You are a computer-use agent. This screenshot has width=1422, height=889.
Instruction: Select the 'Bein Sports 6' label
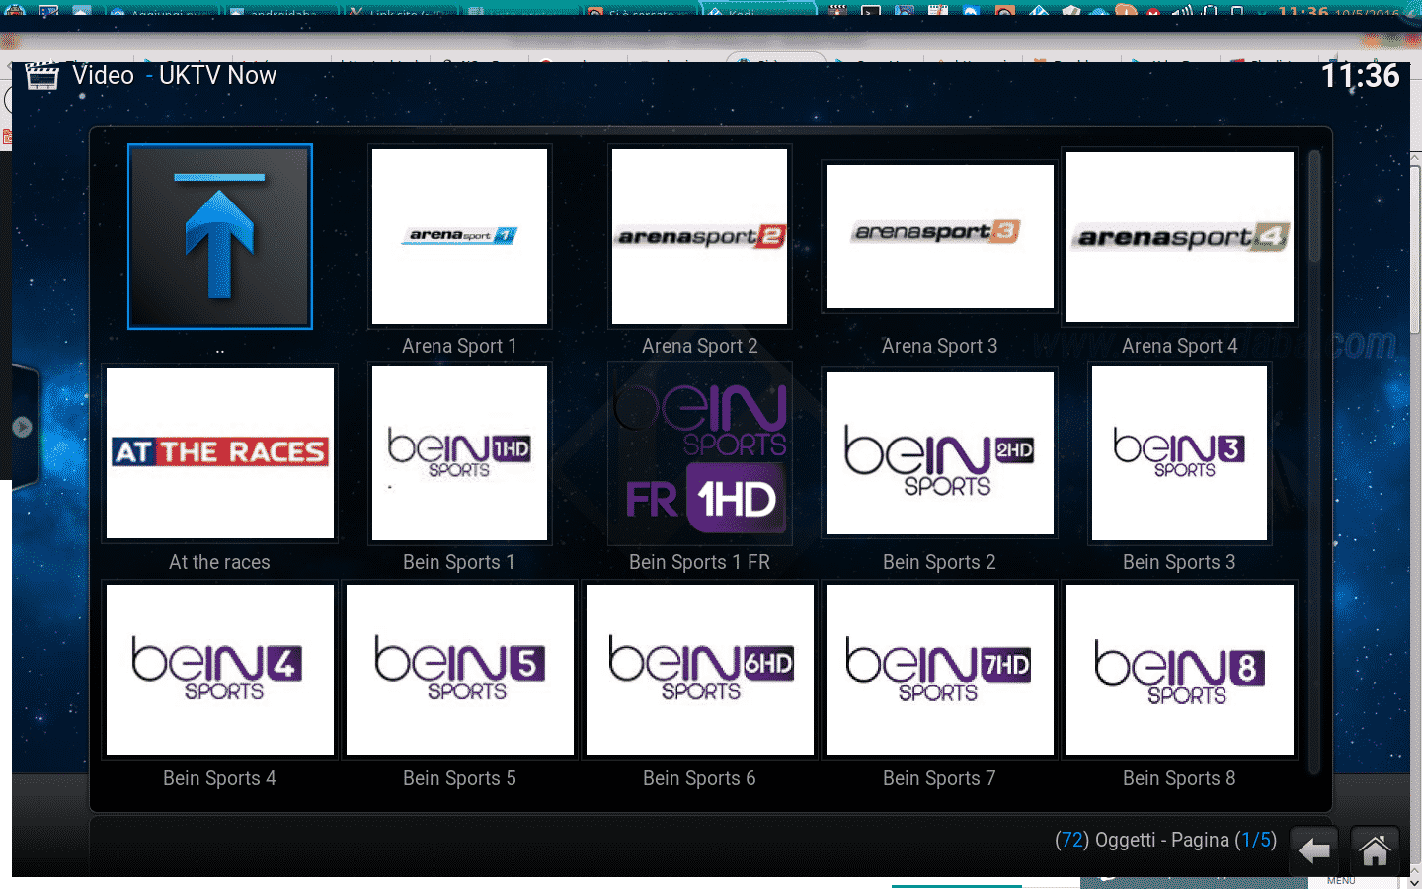pyautogui.click(x=699, y=778)
